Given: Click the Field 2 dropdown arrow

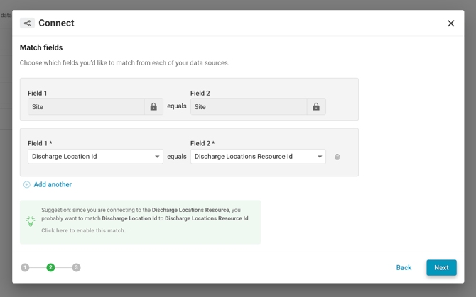Looking at the screenshot, I should pyautogui.click(x=320, y=157).
